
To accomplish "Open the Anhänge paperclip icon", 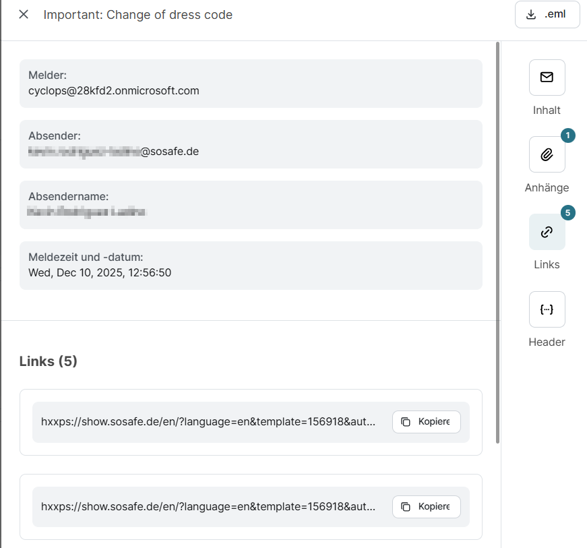I will [547, 154].
